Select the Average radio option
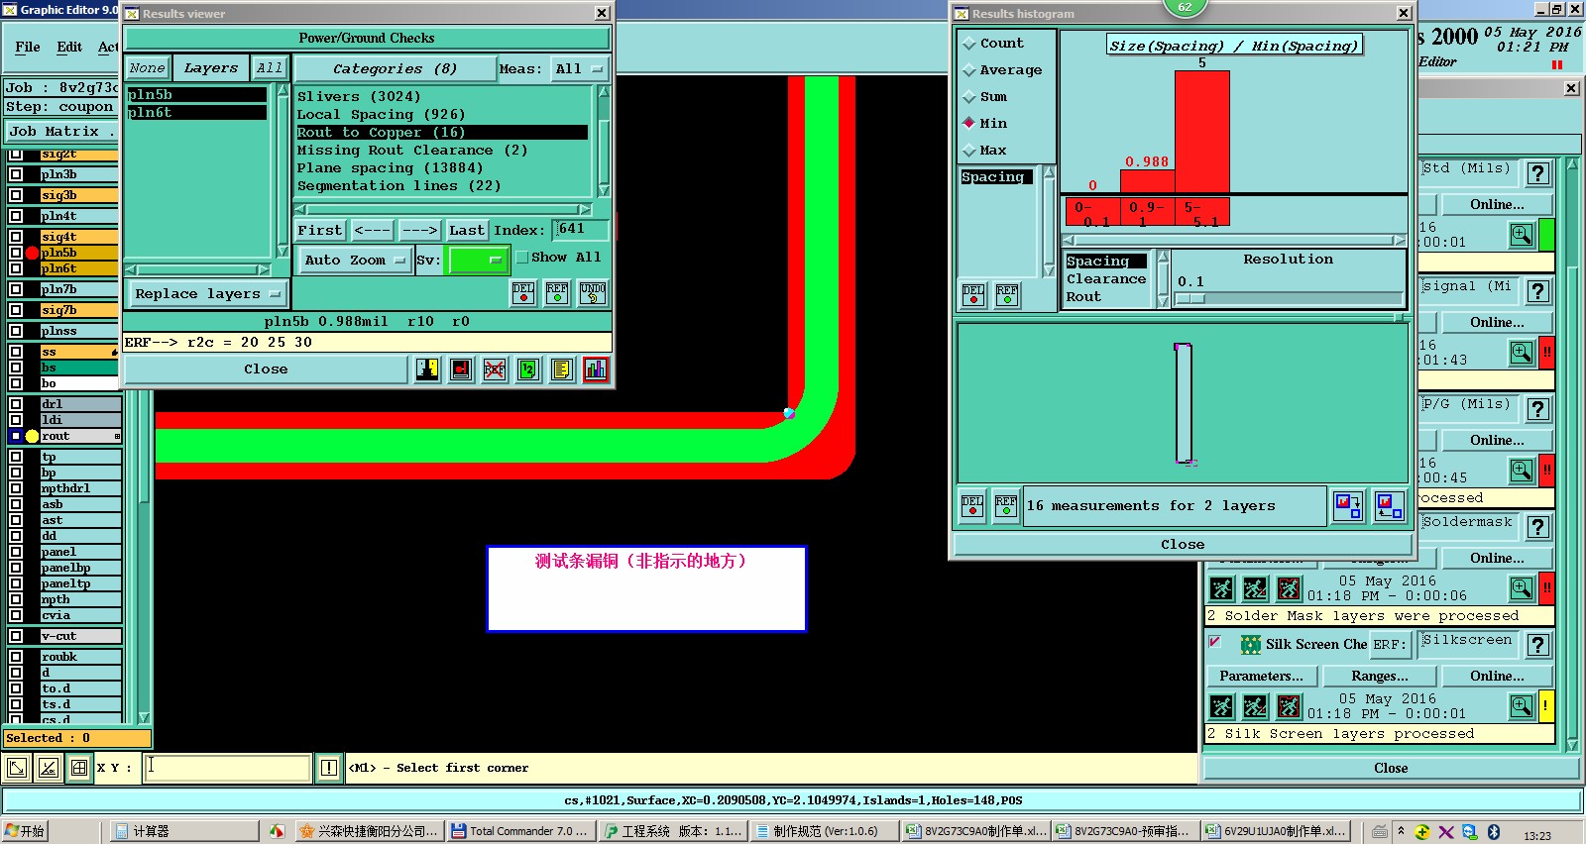This screenshot has width=1586, height=844. (x=969, y=70)
